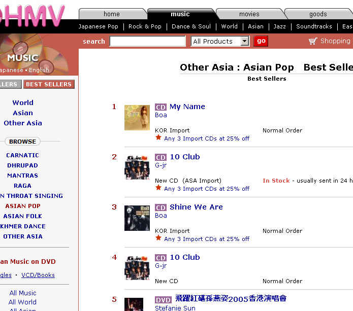The width and height of the screenshot is (353, 311).
Task: Browse OTHER ASIA category in list
Action: pos(23,236)
